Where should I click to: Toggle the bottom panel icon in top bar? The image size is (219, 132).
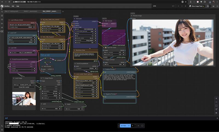tap(214, 6)
